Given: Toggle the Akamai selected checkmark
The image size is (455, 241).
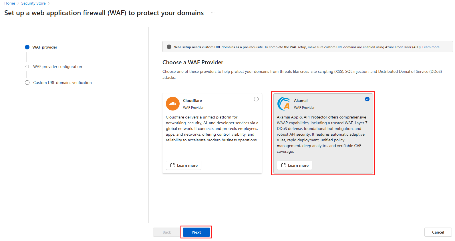Looking at the screenshot, I should (x=367, y=99).
